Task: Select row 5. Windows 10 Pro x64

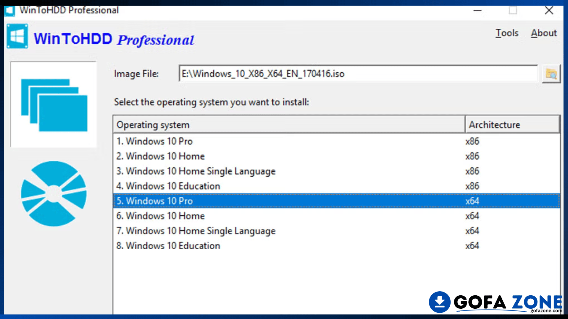Action: (x=337, y=201)
